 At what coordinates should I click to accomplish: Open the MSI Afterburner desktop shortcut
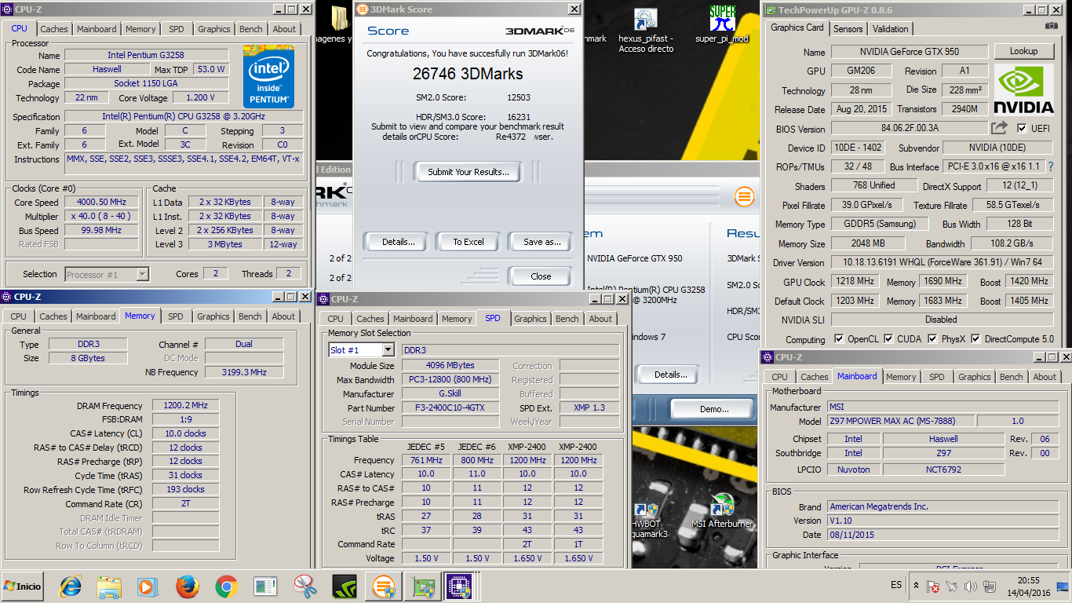click(722, 511)
